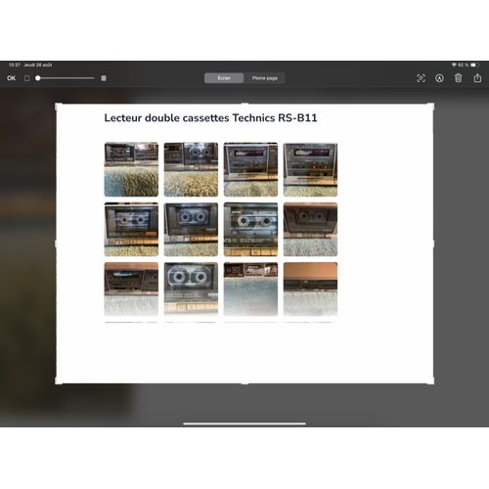Click the opacity slider knob
Image resolution: width=489 pixels, height=489 pixels.
[x=38, y=78]
